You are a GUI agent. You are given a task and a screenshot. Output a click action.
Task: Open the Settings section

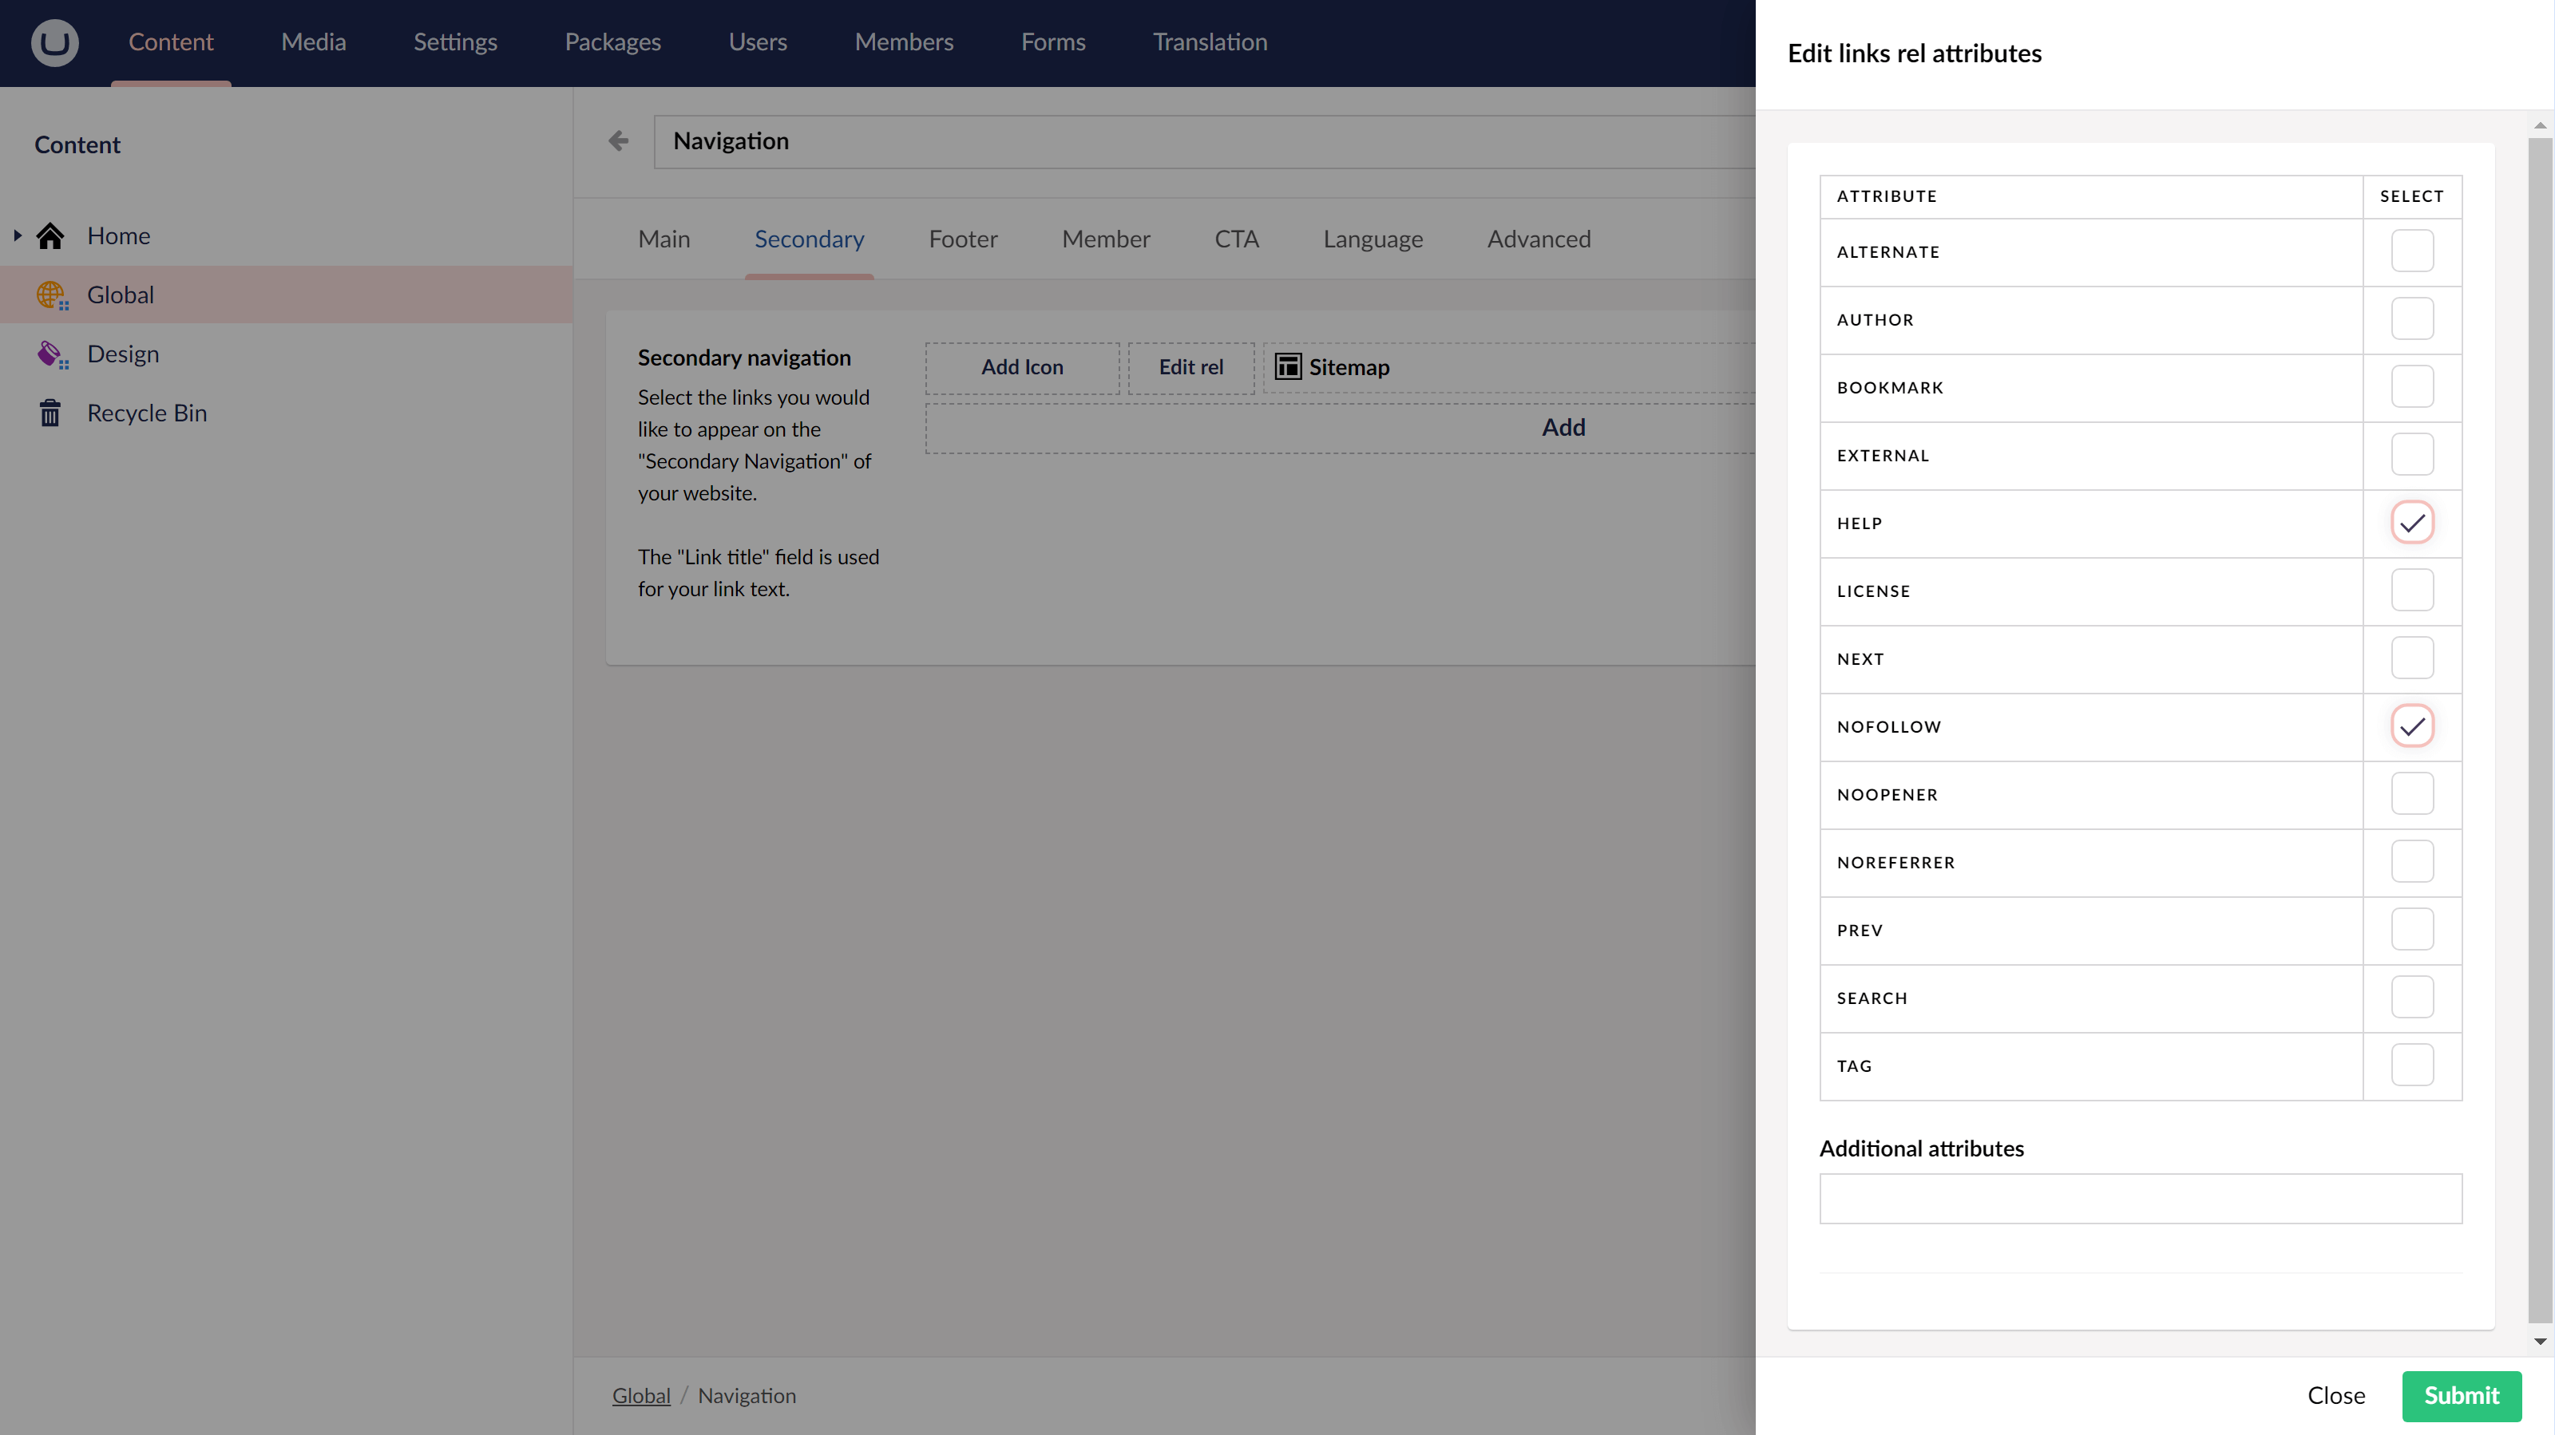coord(454,42)
